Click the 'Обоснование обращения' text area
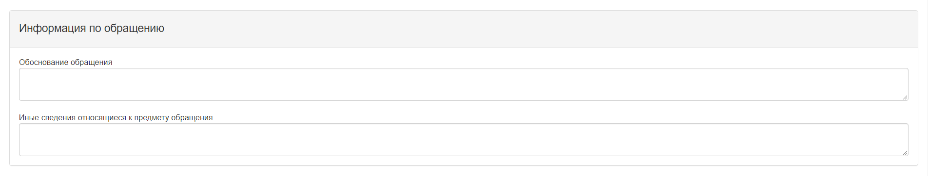 point(464,84)
